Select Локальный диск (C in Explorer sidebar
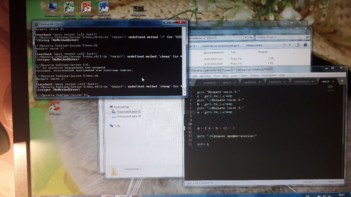 click(x=126, y=112)
